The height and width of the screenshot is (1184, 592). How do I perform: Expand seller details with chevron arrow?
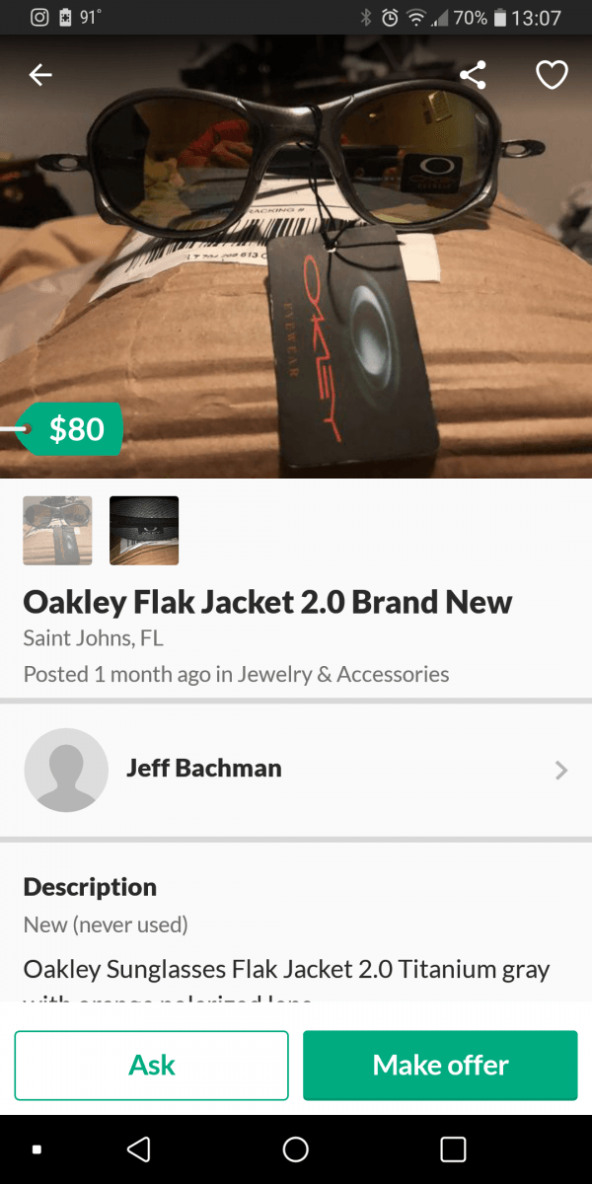(561, 770)
